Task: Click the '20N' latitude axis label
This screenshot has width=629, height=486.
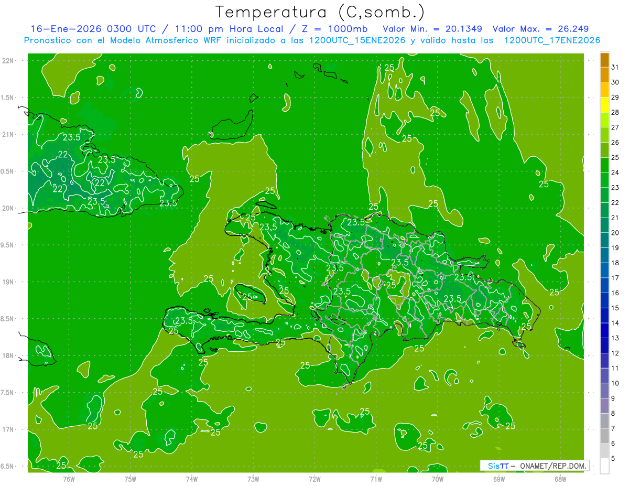Action: 8,208
